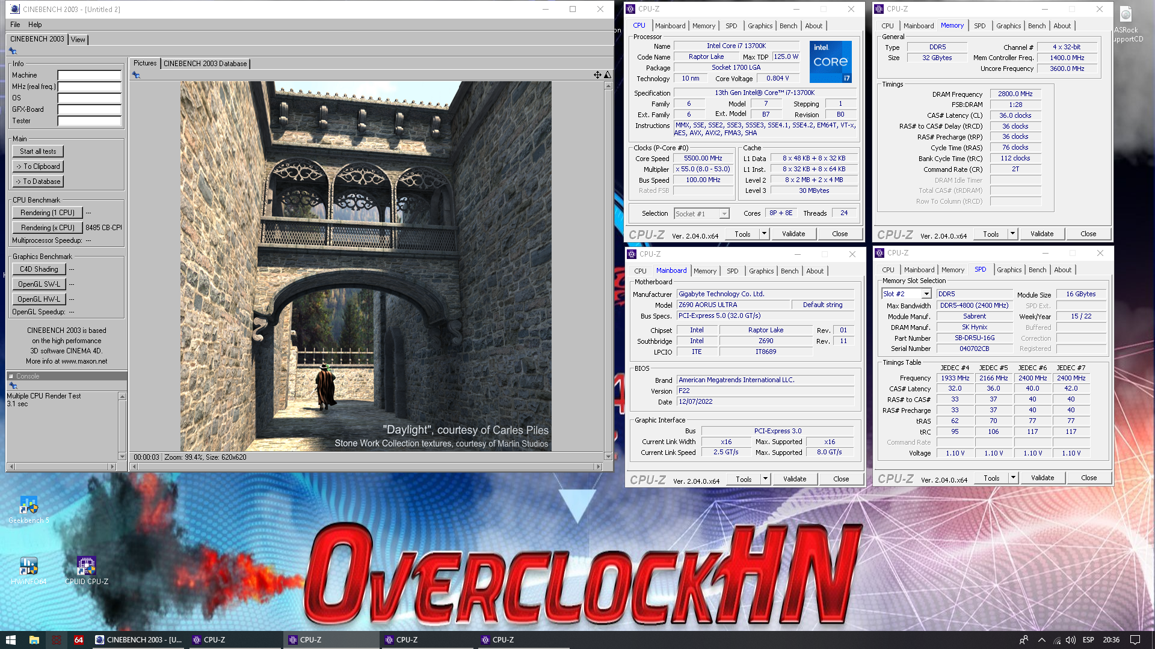
Task: Open the Tools dropdown arrow in CPU-Z SPD window
Action: point(1013,478)
